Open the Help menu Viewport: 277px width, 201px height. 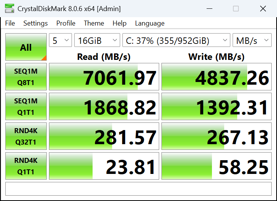119,23
